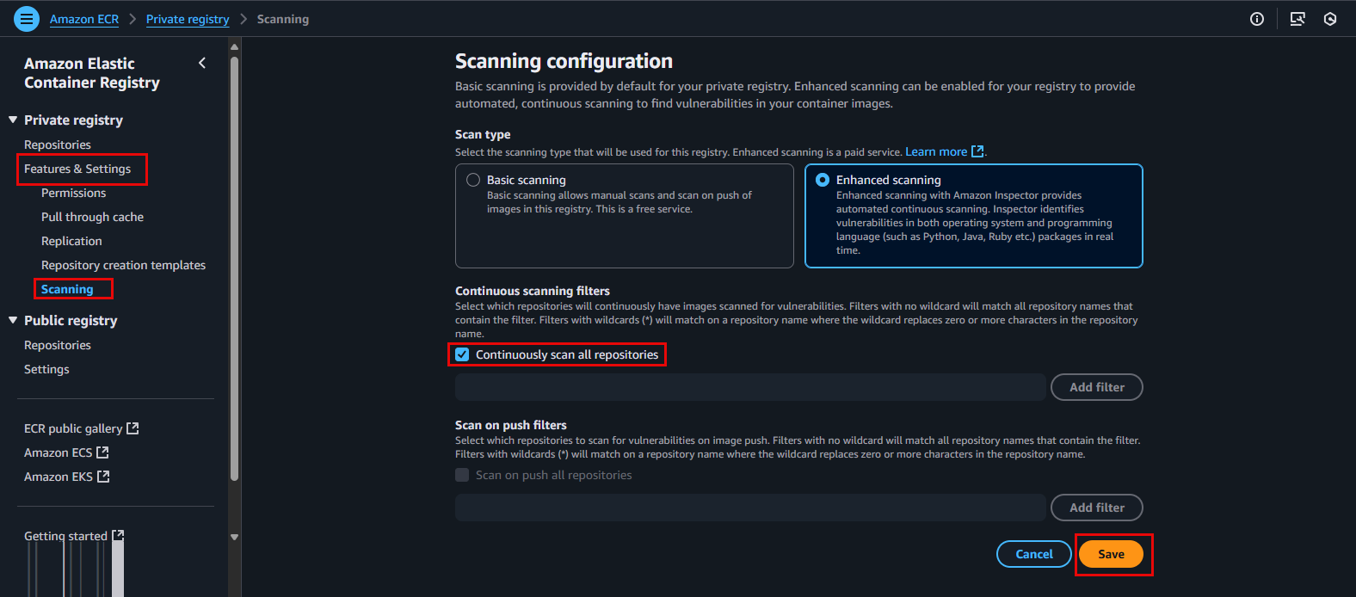Click the sidebar vertical scrollbar thumb
The image size is (1356, 597).
pyautogui.click(x=235, y=267)
